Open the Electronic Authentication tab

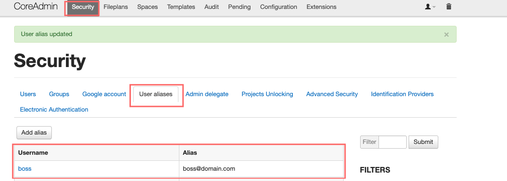tap(54, 110)
